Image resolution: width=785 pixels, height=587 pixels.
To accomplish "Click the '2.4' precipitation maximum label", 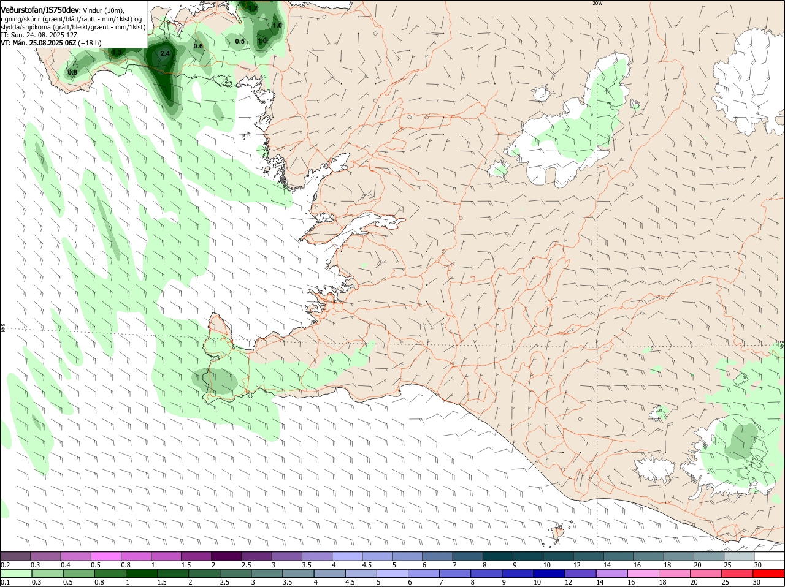I will pos(164,54).
